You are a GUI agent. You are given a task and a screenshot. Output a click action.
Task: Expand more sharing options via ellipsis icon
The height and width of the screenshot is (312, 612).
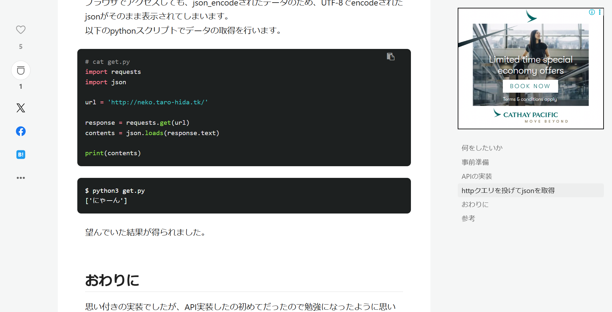[20, 178]
